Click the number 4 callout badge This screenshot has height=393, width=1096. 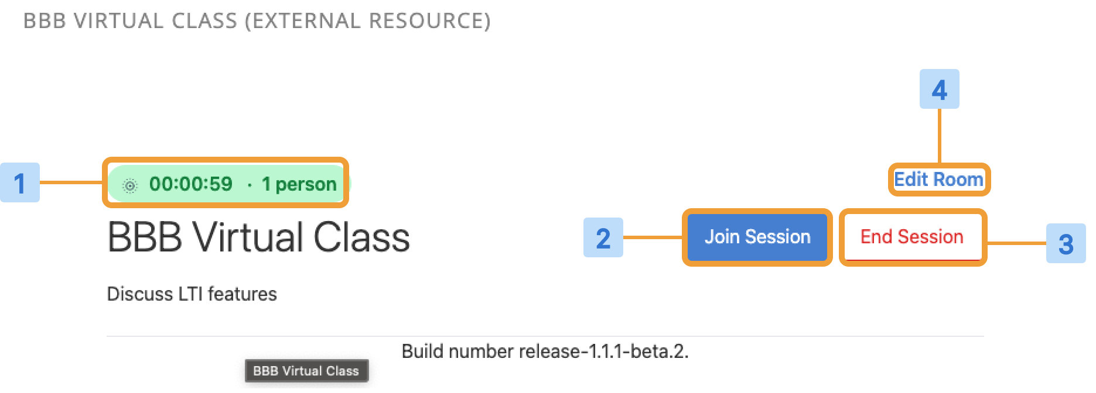click(x=940, y=89)
